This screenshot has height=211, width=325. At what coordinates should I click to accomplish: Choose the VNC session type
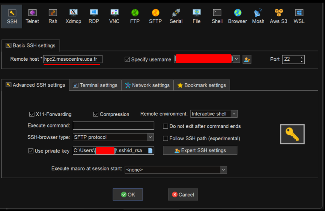tap(114, 16)
